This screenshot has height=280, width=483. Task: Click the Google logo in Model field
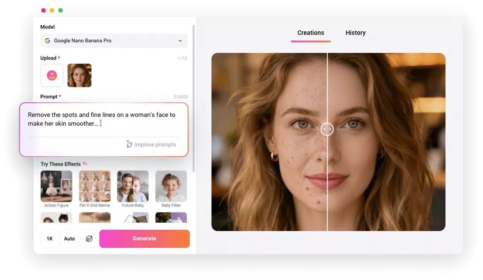tap(48, 41)
